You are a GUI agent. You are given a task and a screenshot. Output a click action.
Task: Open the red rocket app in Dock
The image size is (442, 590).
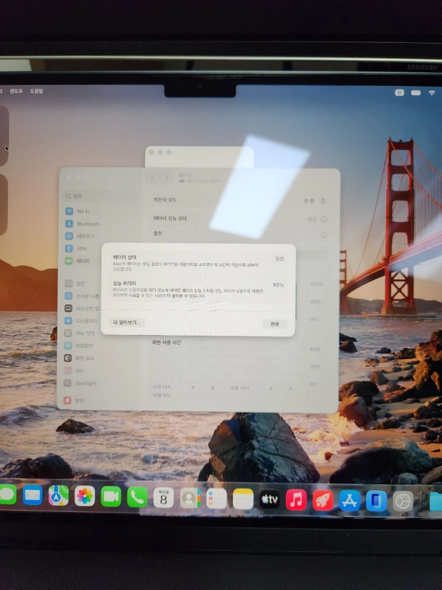point(323,500)
